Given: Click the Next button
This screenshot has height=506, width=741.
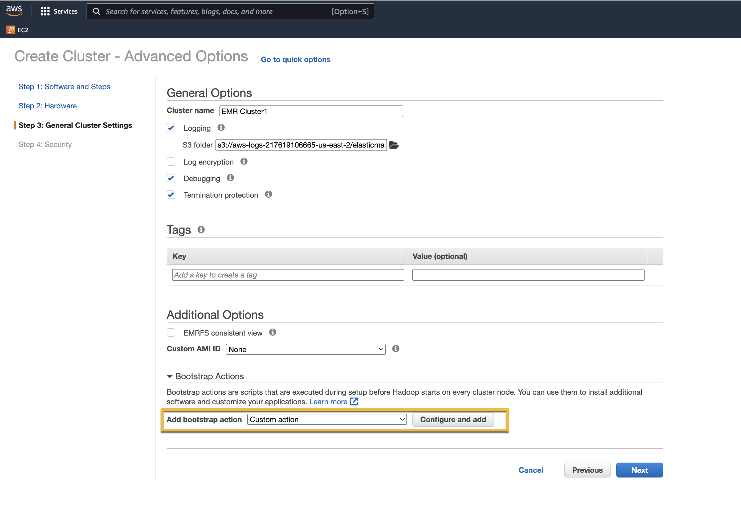Looking at the screenshot, I should click(640, 470).
